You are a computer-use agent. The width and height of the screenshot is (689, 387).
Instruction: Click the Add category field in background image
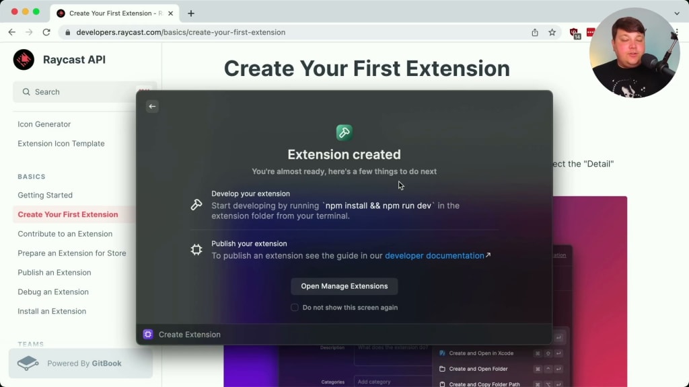[x=392, y=382]
